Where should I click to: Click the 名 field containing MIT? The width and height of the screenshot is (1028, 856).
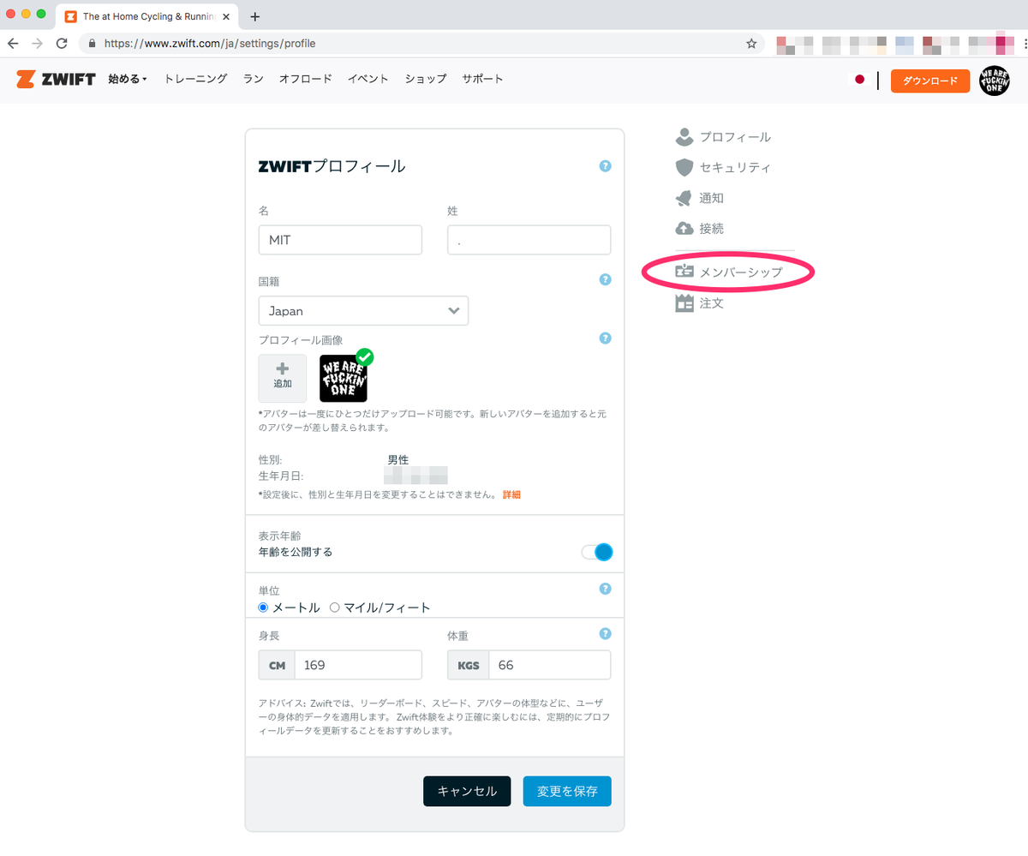pyautogui.click(x=340, y=240)
